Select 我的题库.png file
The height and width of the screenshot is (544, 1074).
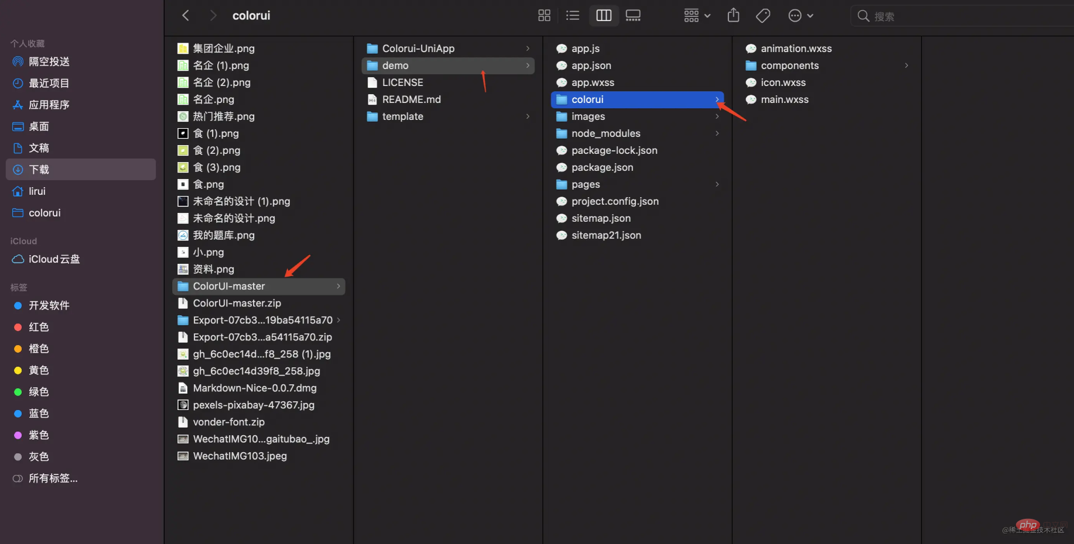[259, 235]
